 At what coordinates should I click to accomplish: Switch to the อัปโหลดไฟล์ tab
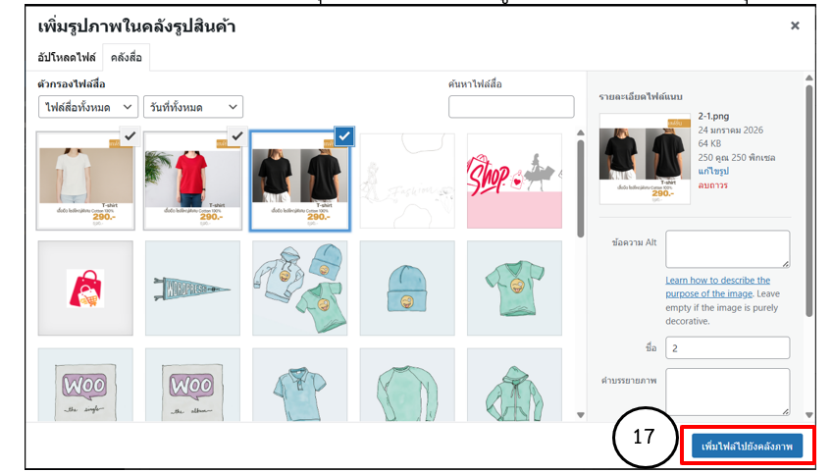(x=67, y=57)
